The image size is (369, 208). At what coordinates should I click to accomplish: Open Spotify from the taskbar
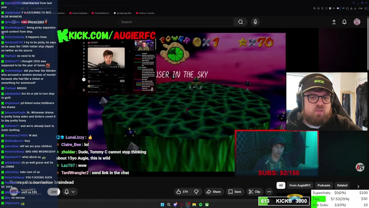200,205
